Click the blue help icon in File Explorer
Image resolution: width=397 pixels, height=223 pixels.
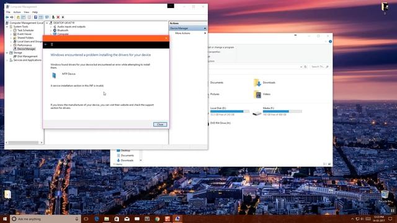click(x=330, y=42)
